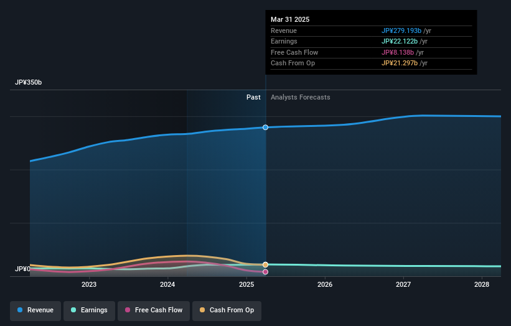
Task: Click the orange Cash From Op data point
Action: 266,265
